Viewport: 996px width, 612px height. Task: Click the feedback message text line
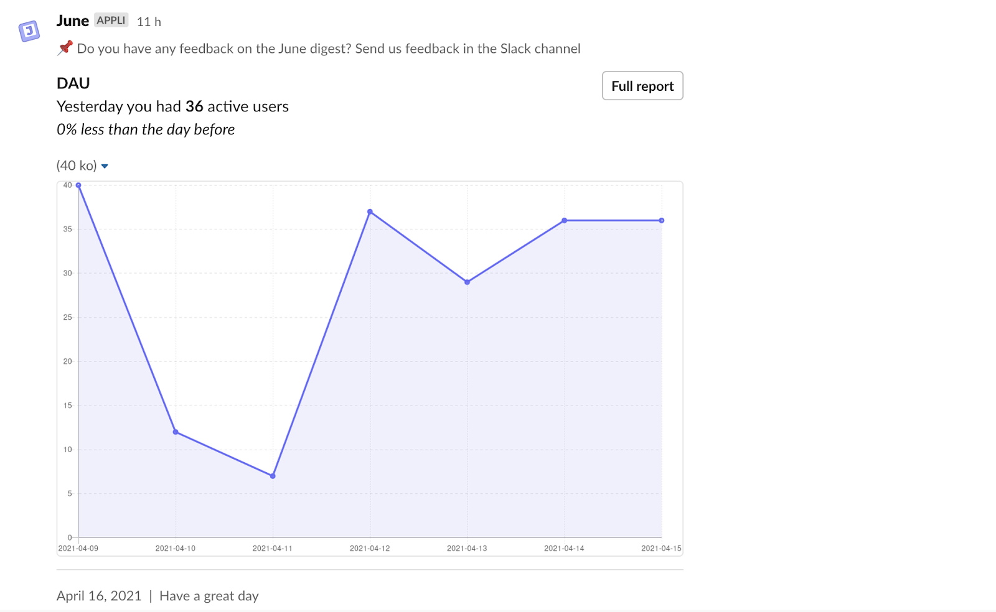(x=328, y=49)
